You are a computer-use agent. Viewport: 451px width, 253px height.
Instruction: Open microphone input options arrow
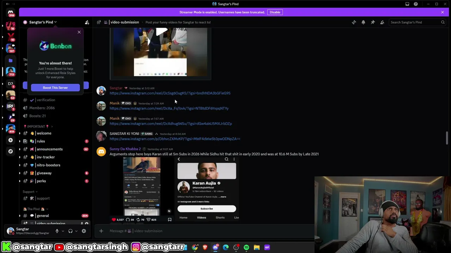(63, 231)
